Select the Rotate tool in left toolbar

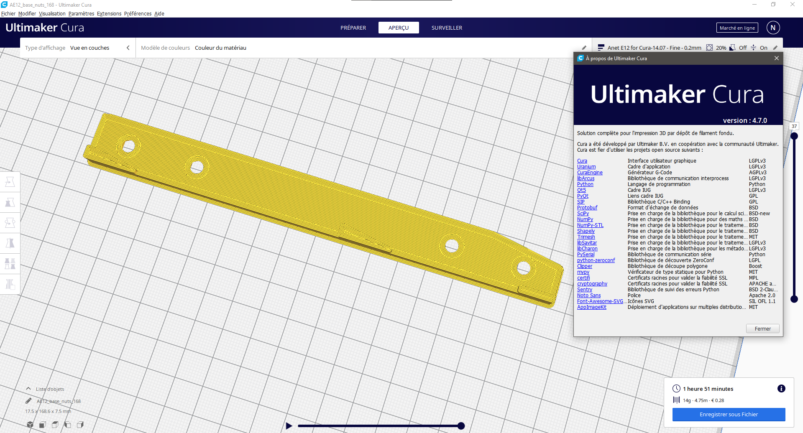pyautogui.click(x=10, y=223)
